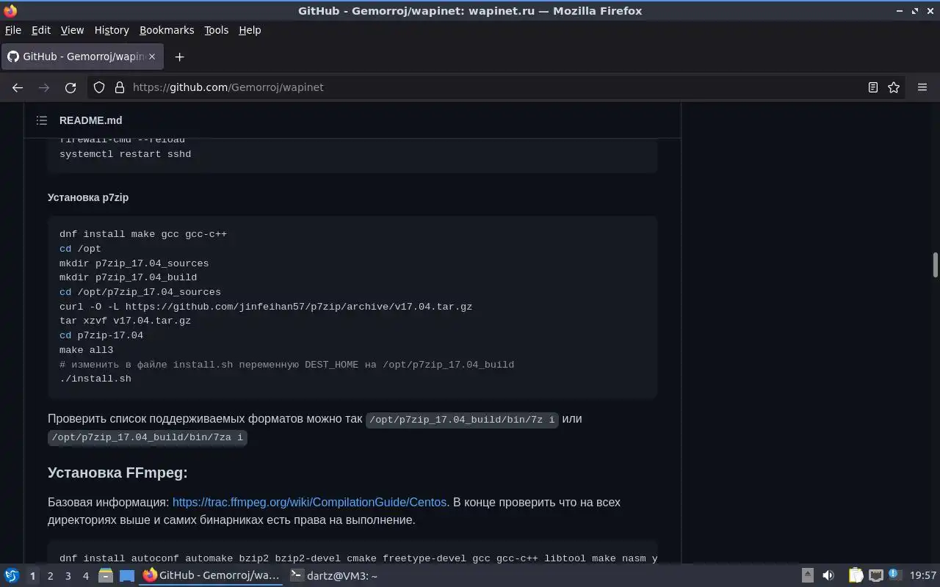This screenshot has width=940, height=587.
Task: Open the History menu
Action: click(112, 30)
